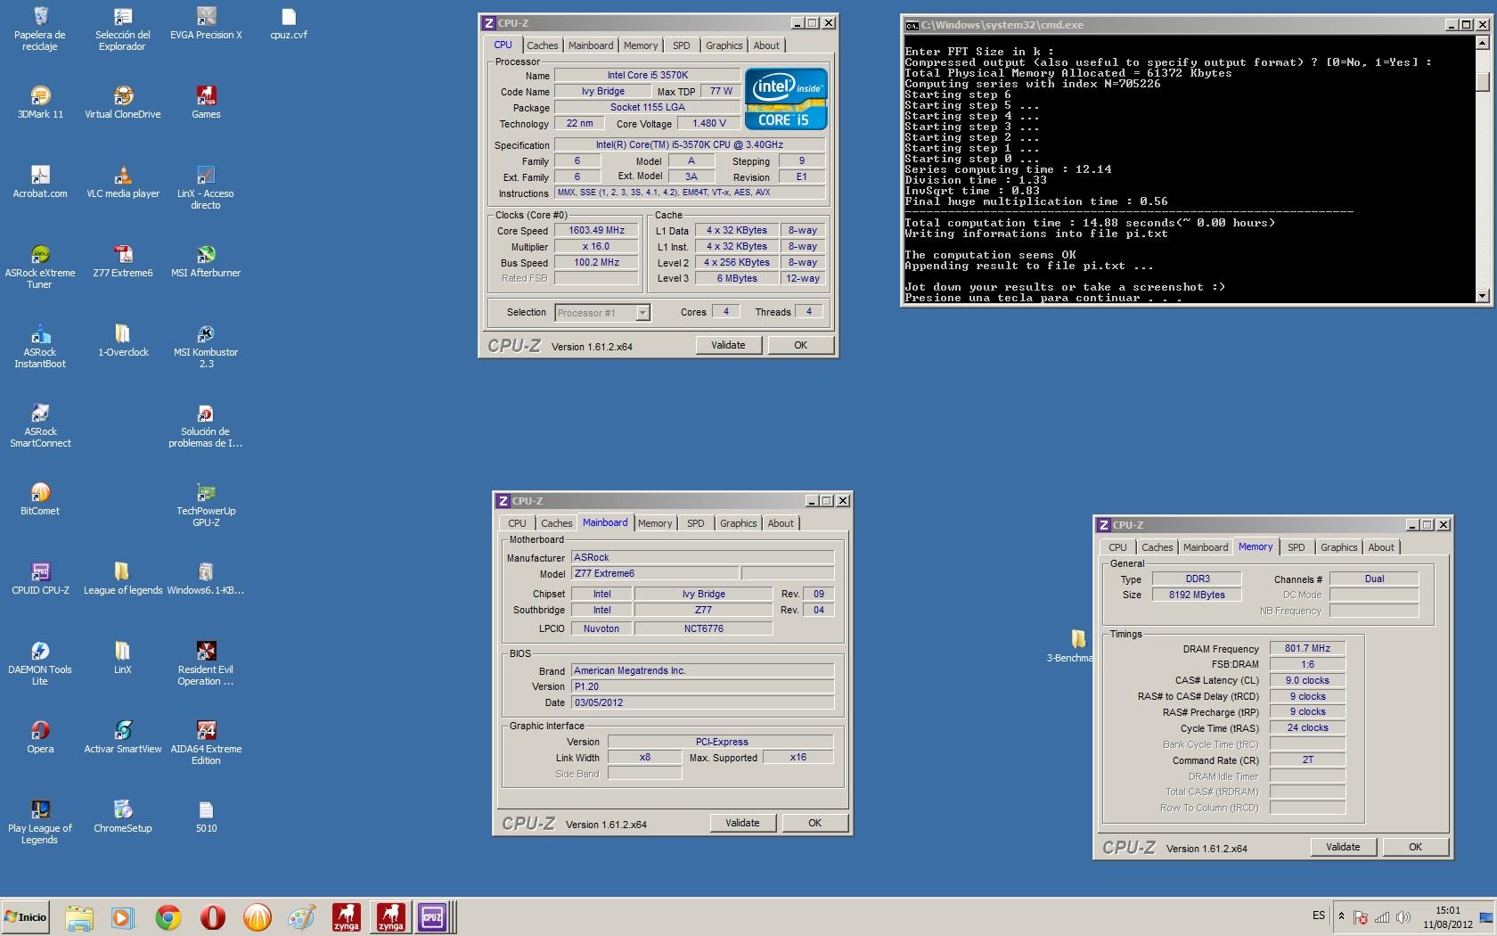The image size is (1497, 936).
Task: Click the Opera taskbar icon
Action: (212, 917)
